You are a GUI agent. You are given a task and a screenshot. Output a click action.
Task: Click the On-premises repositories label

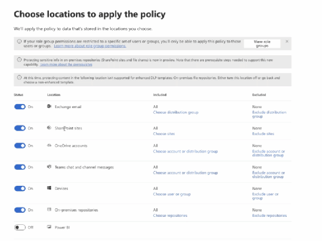click(x=76, y=211)
